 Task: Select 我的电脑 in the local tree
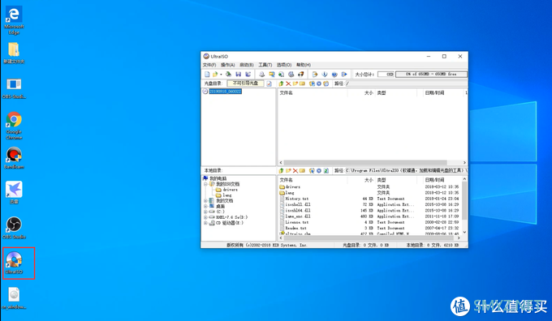(218, 178)
